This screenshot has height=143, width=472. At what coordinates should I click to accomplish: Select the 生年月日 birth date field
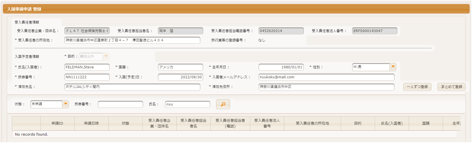coord(281,67)
